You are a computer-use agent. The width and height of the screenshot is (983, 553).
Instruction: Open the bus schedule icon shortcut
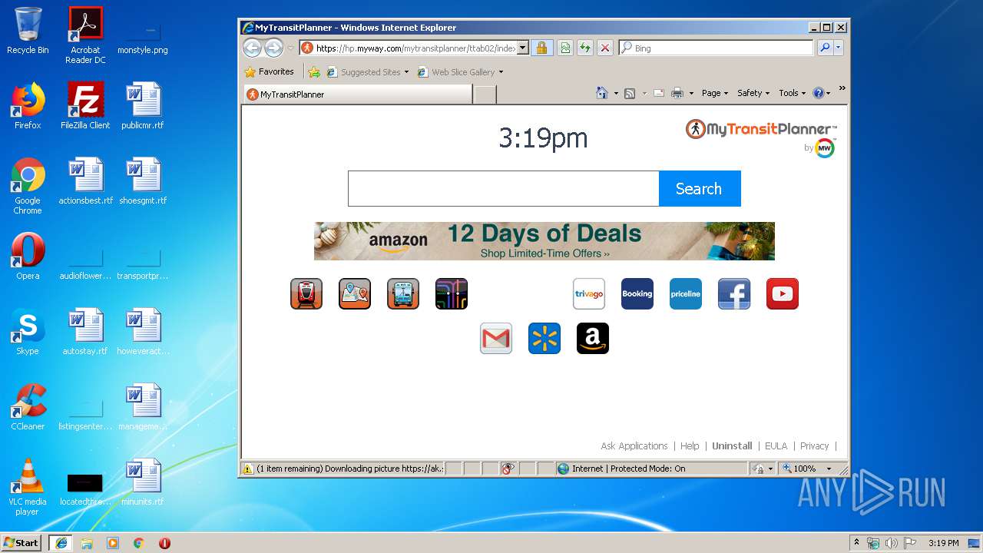(403, 293)
